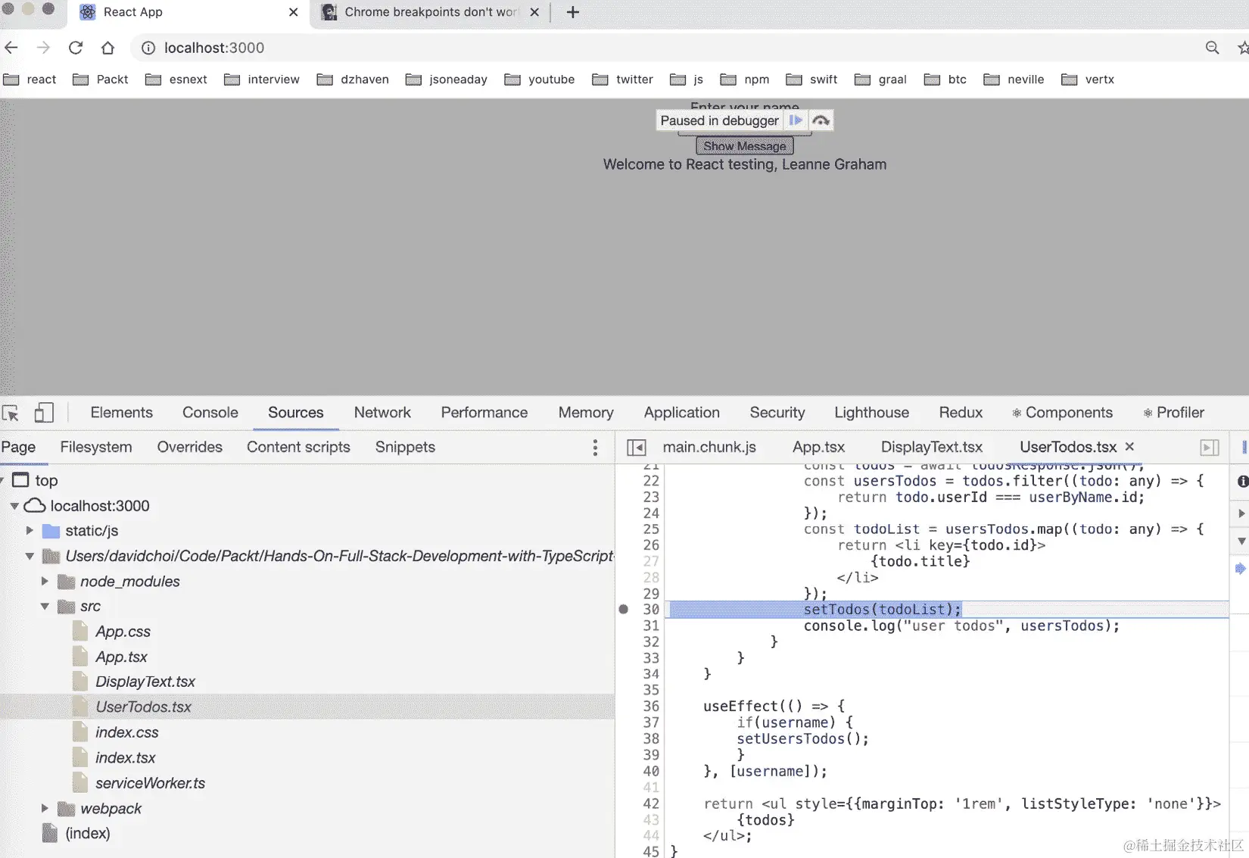
Task: Close the UserTodos.tsx editor tab
Action: click(x=1129, y=447)
